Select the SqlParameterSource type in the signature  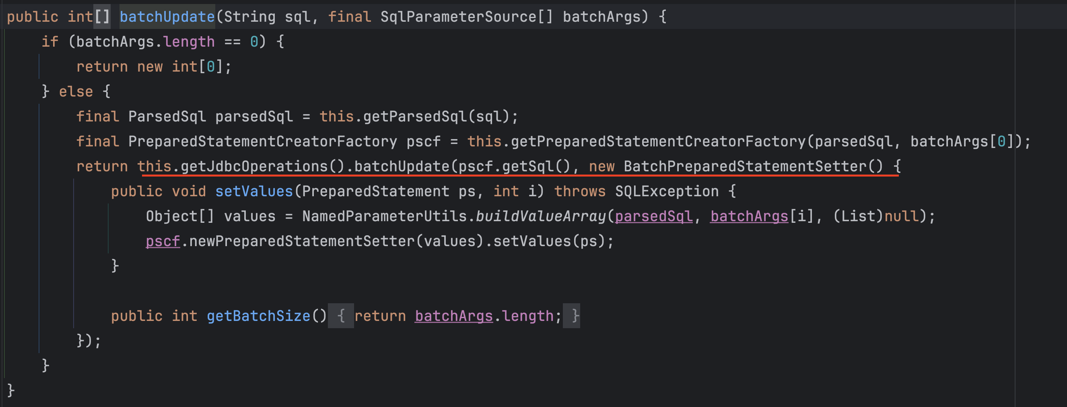(458, 17)
